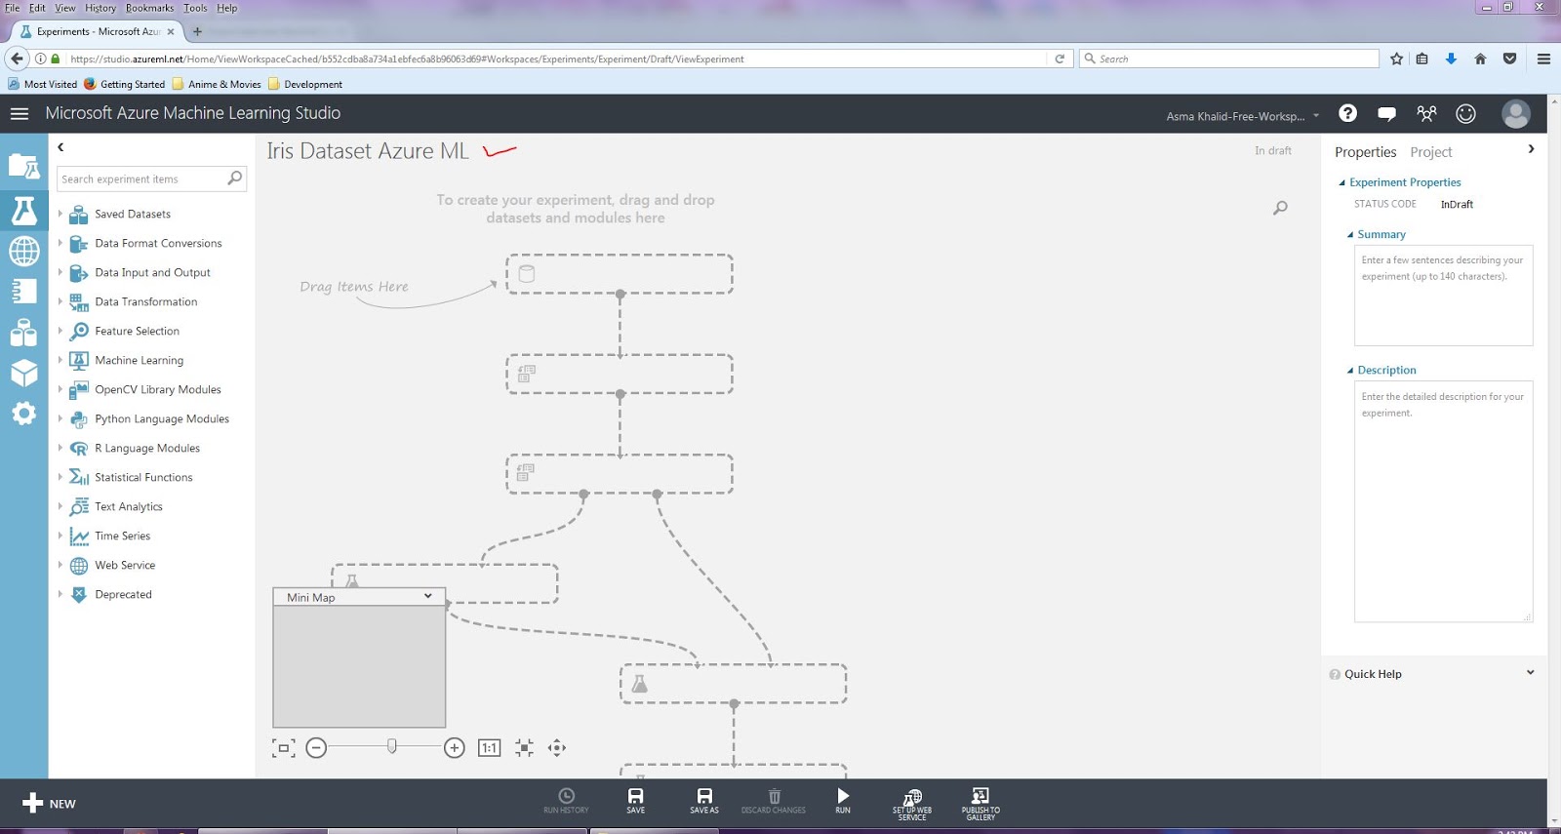Collapse the Experiment Properties section
This screenshot has height=834, width=1561.
click(1342, 182)
